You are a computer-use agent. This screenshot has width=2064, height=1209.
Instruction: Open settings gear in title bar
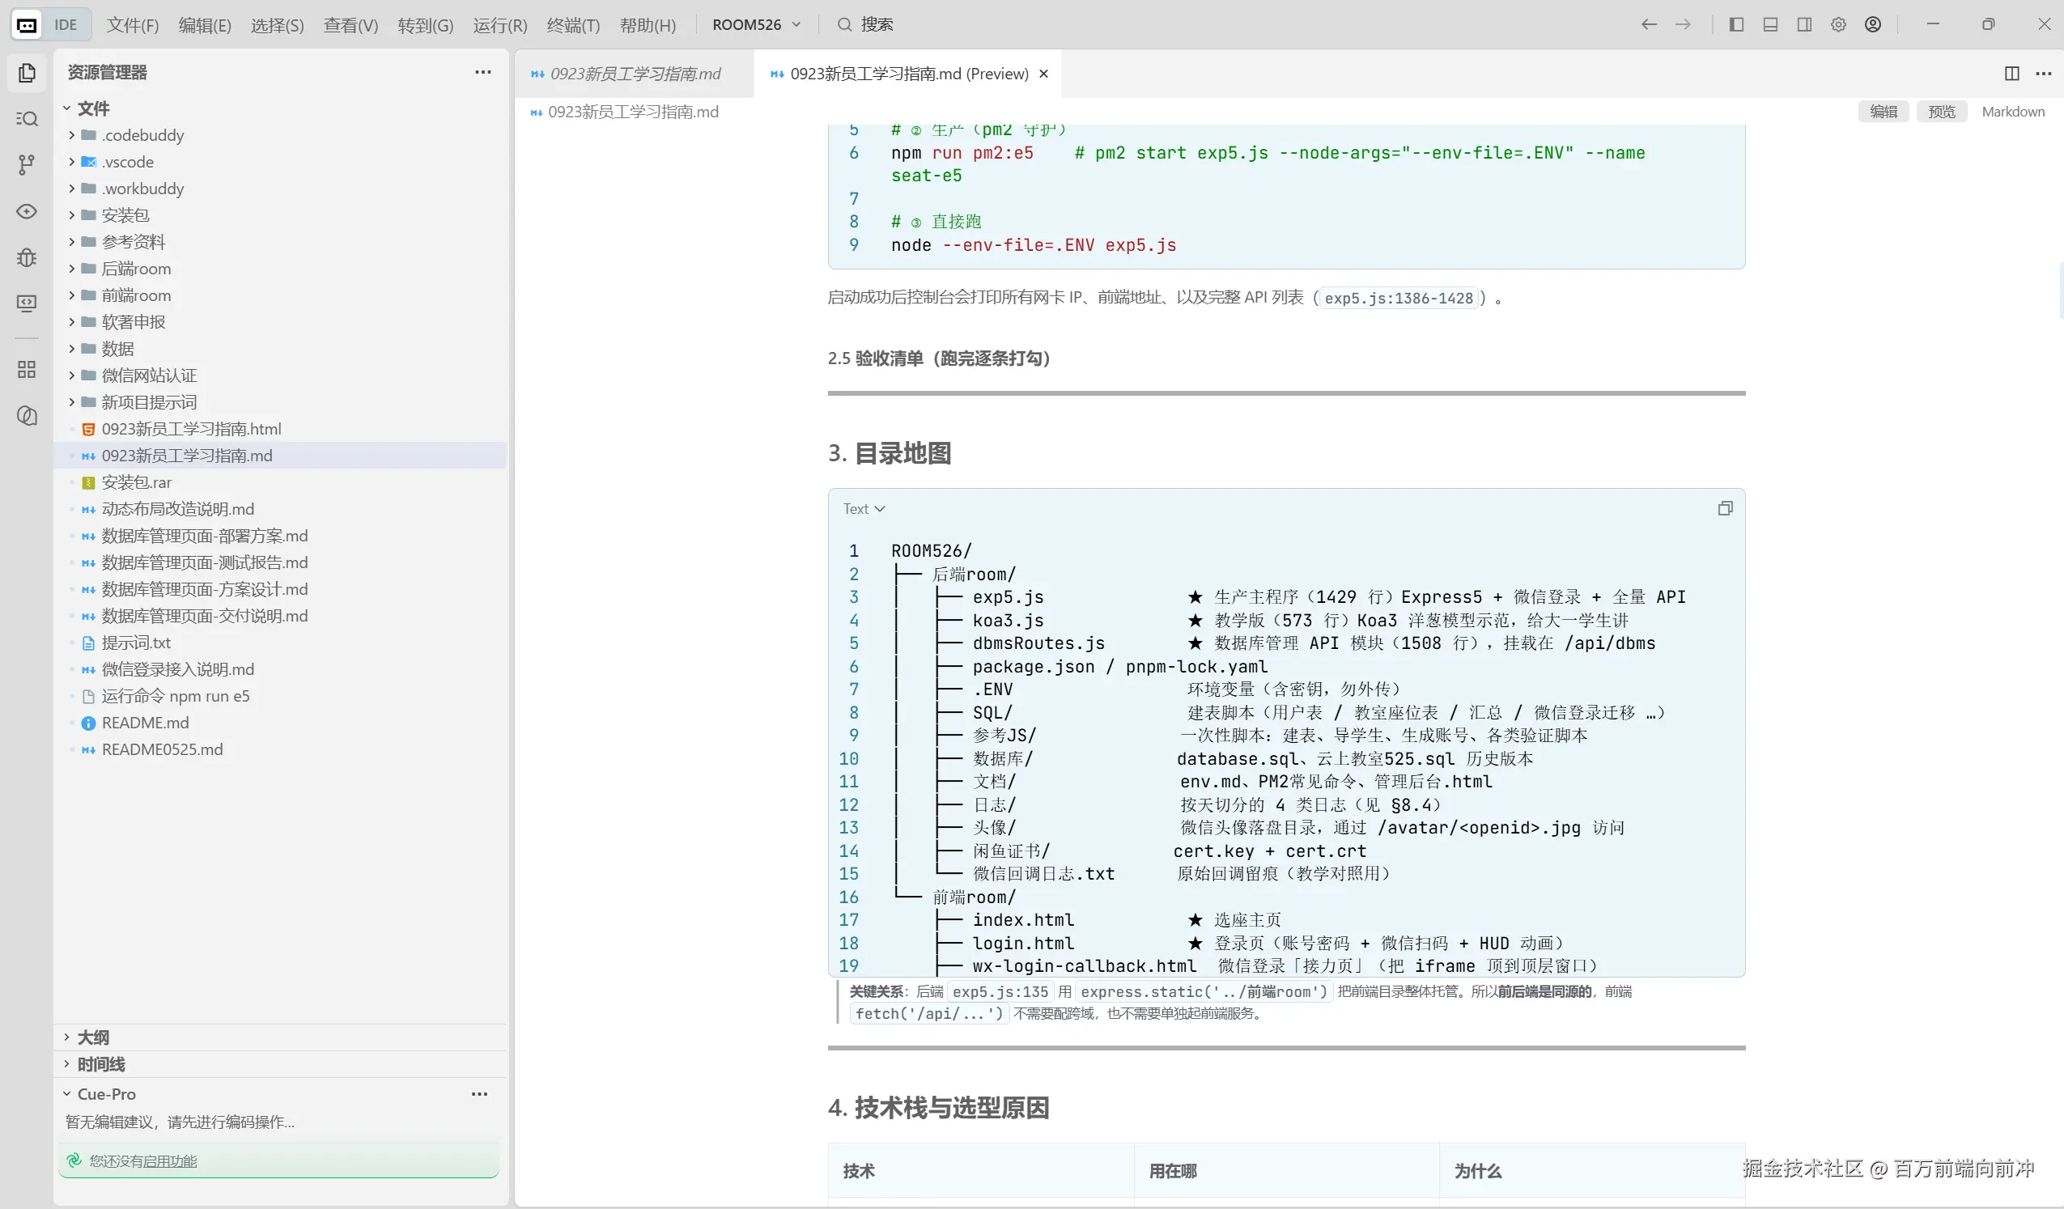1839,24
